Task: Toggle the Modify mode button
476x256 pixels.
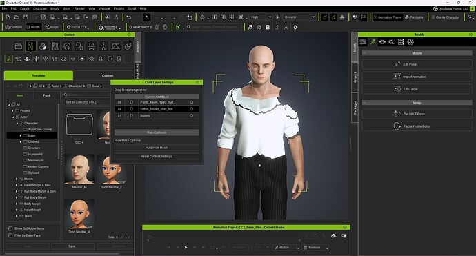Action: tap(33, 27)
